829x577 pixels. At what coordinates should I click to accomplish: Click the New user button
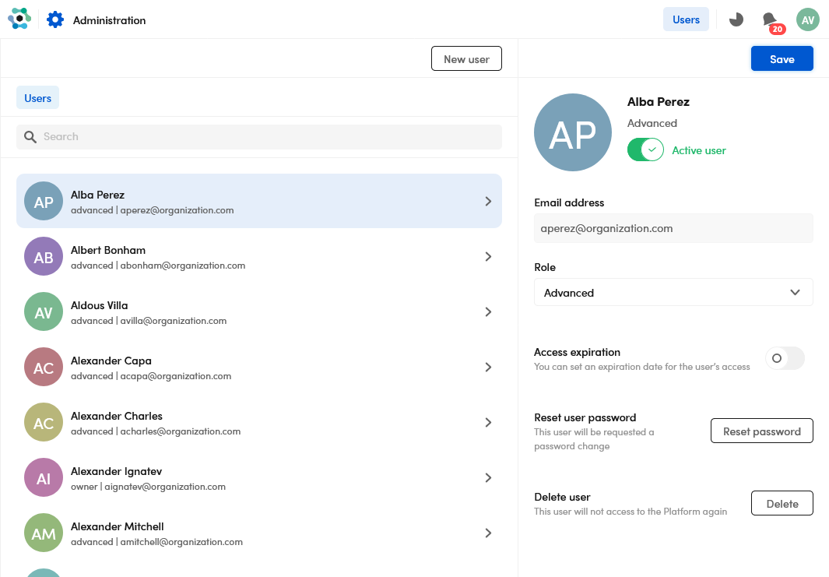(466, 59)
